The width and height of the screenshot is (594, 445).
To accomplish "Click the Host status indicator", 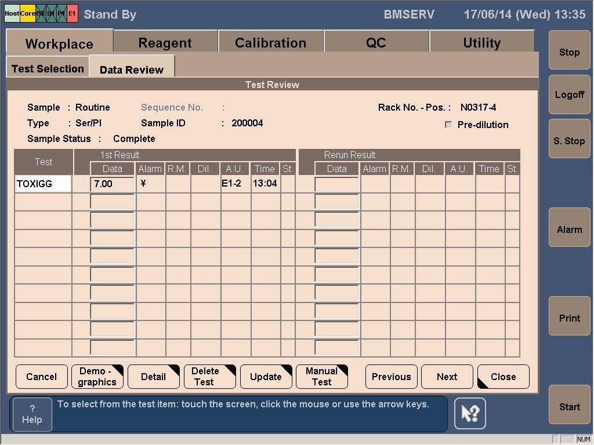I will (x=12, y=13).
